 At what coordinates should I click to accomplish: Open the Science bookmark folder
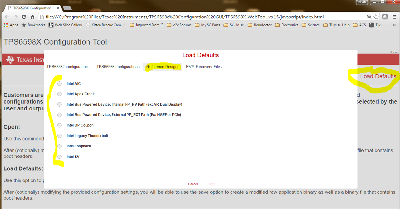[x=311, y=25]
